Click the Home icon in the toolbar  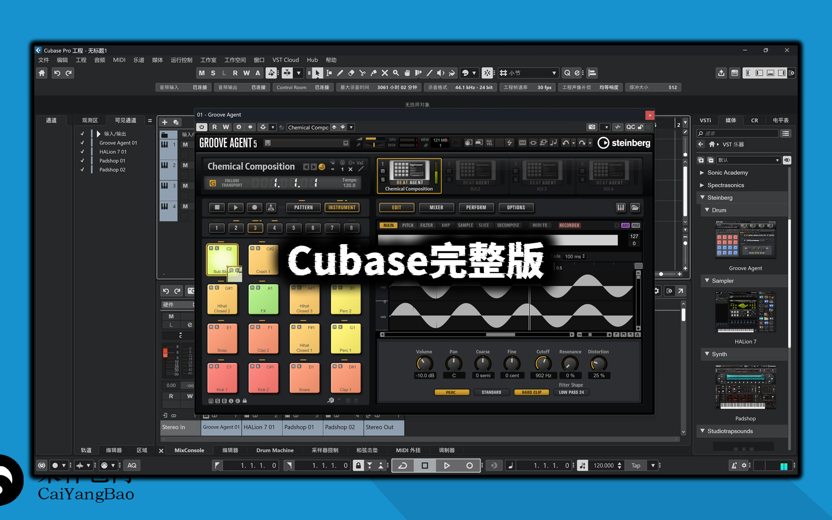point(42,73)
